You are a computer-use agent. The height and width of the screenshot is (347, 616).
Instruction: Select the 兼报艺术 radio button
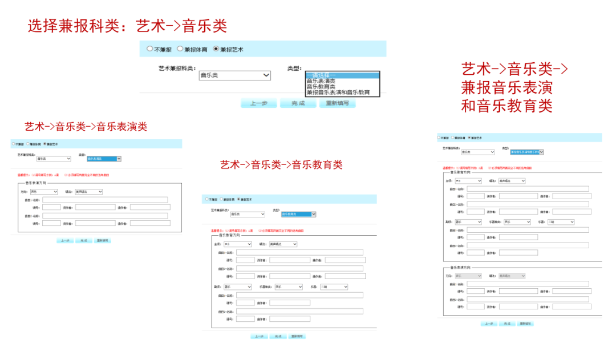216,49
